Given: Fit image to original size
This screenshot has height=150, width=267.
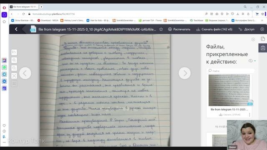Looking at the screenshot, I should click(14, 84).
